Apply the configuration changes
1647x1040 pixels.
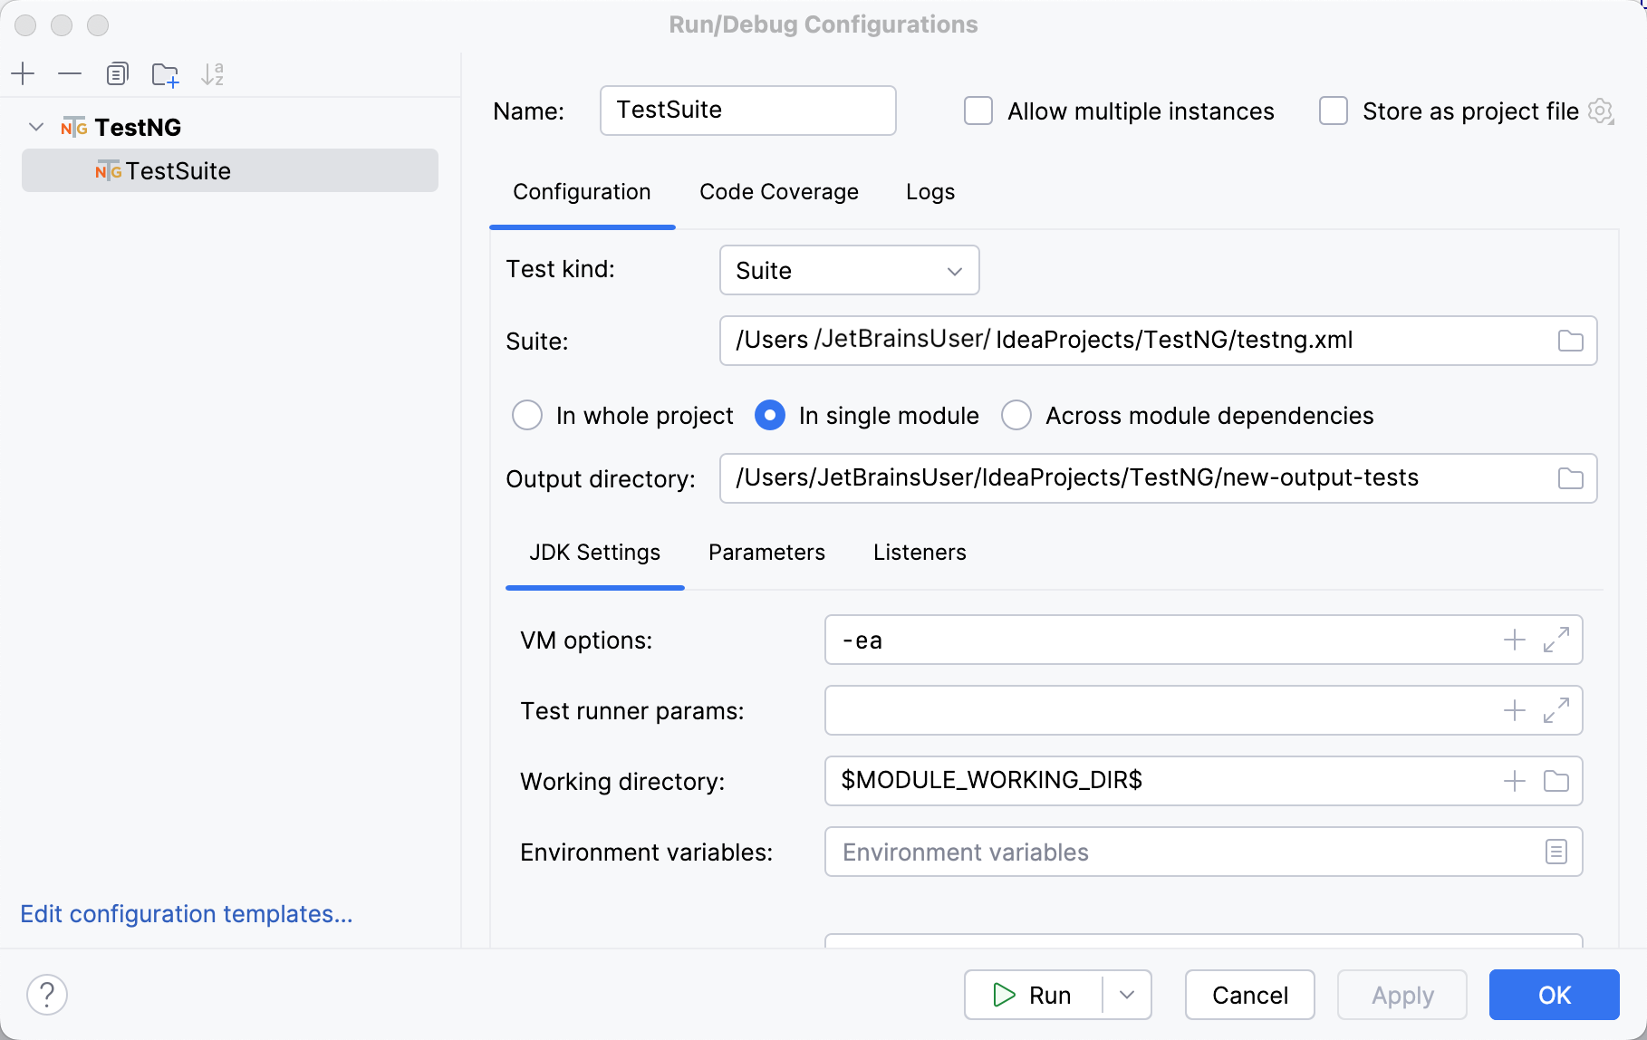pyautogui.click(x=1401, y=994)
